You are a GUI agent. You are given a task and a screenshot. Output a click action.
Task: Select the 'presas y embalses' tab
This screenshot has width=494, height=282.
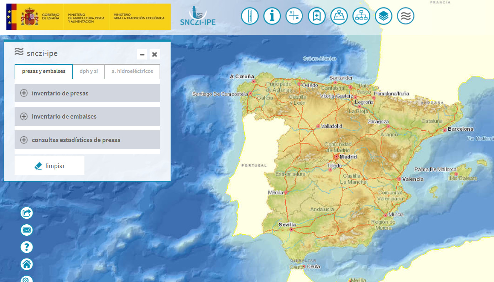pyautogui.click(x=44, y=71)
